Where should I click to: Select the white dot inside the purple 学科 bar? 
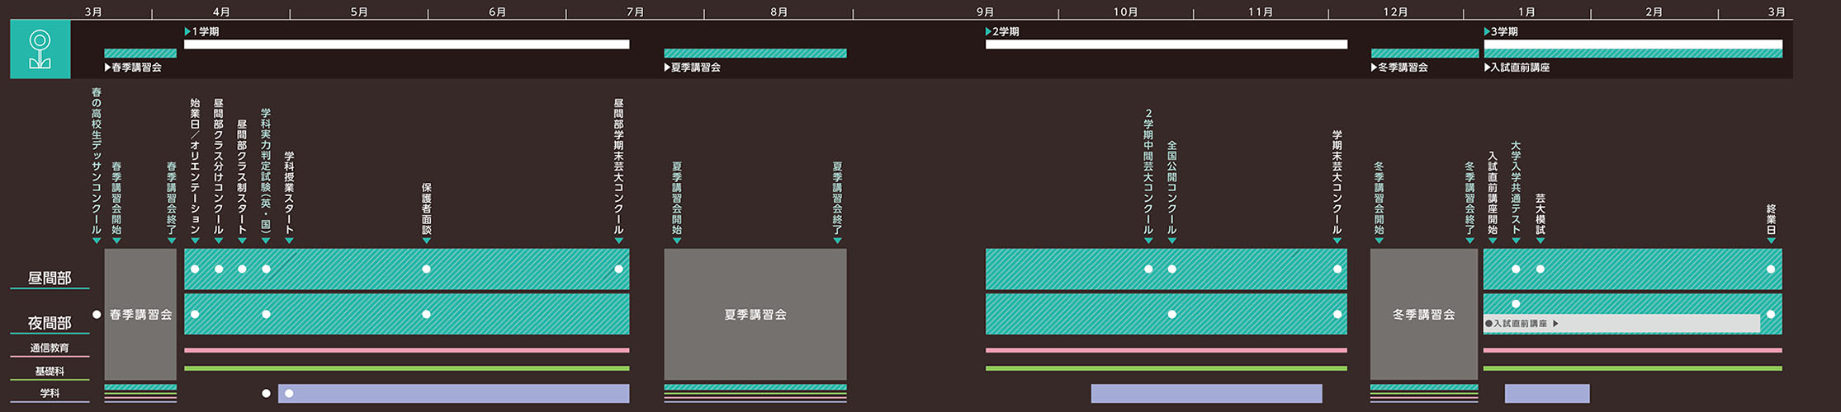[289, 393]
